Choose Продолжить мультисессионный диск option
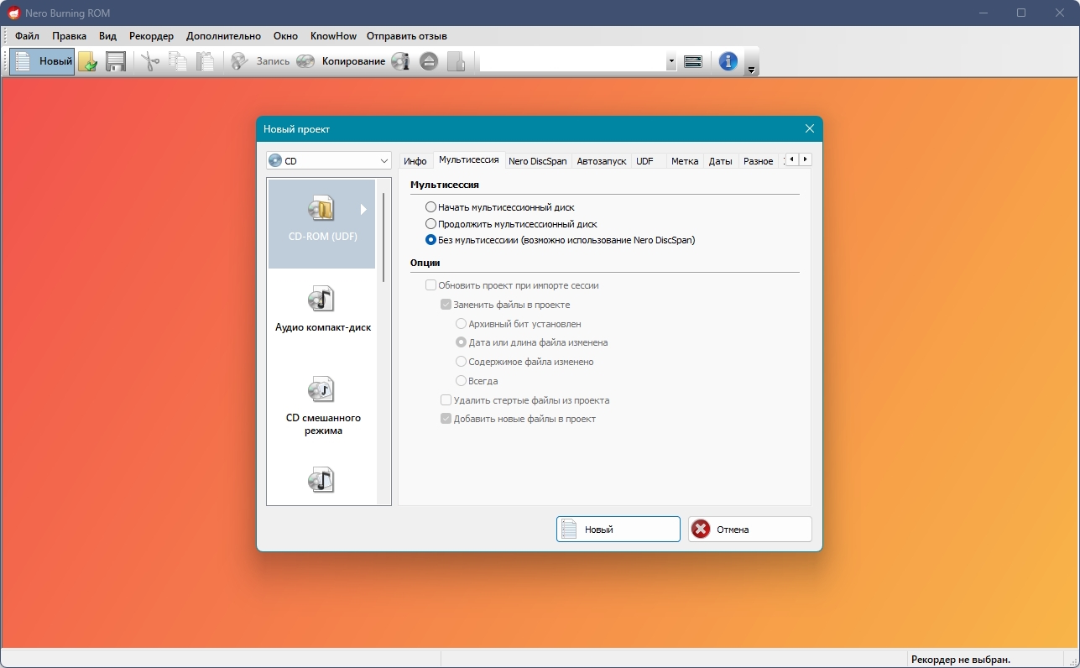The image size is (1080, 668). tap(430, 224)
